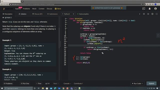Open the Mock menu item
Image resolution: width=160 pixels, height=90 pixels.
[x=34, y=9]
